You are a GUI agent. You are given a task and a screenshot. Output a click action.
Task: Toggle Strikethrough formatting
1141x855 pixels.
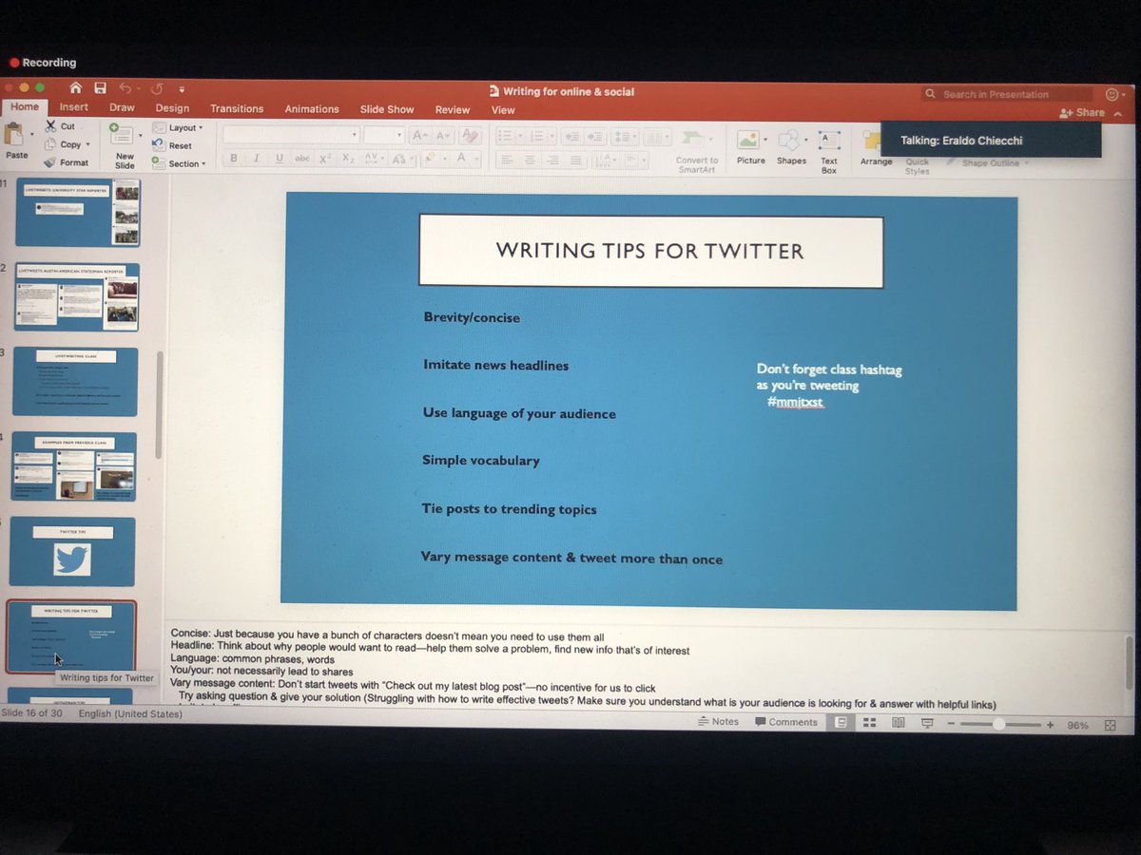302,159
